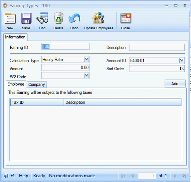Undo changes with the blue arrow icon

(x=74, y=18)
